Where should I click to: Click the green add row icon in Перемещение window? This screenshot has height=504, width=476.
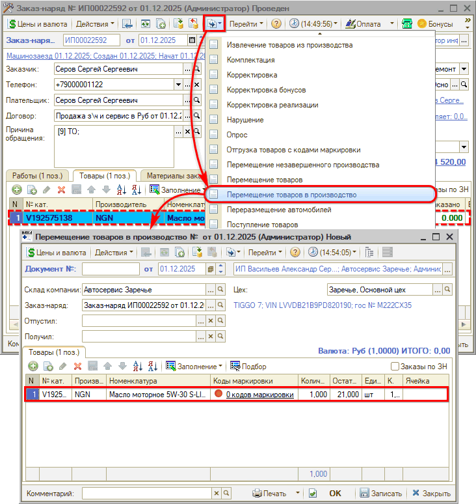33,367
